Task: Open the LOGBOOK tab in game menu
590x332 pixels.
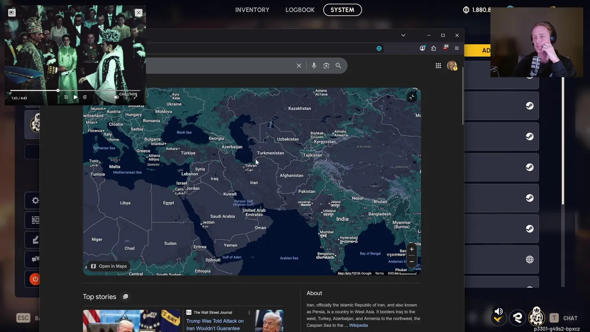Action: click(x=300, y=10)
